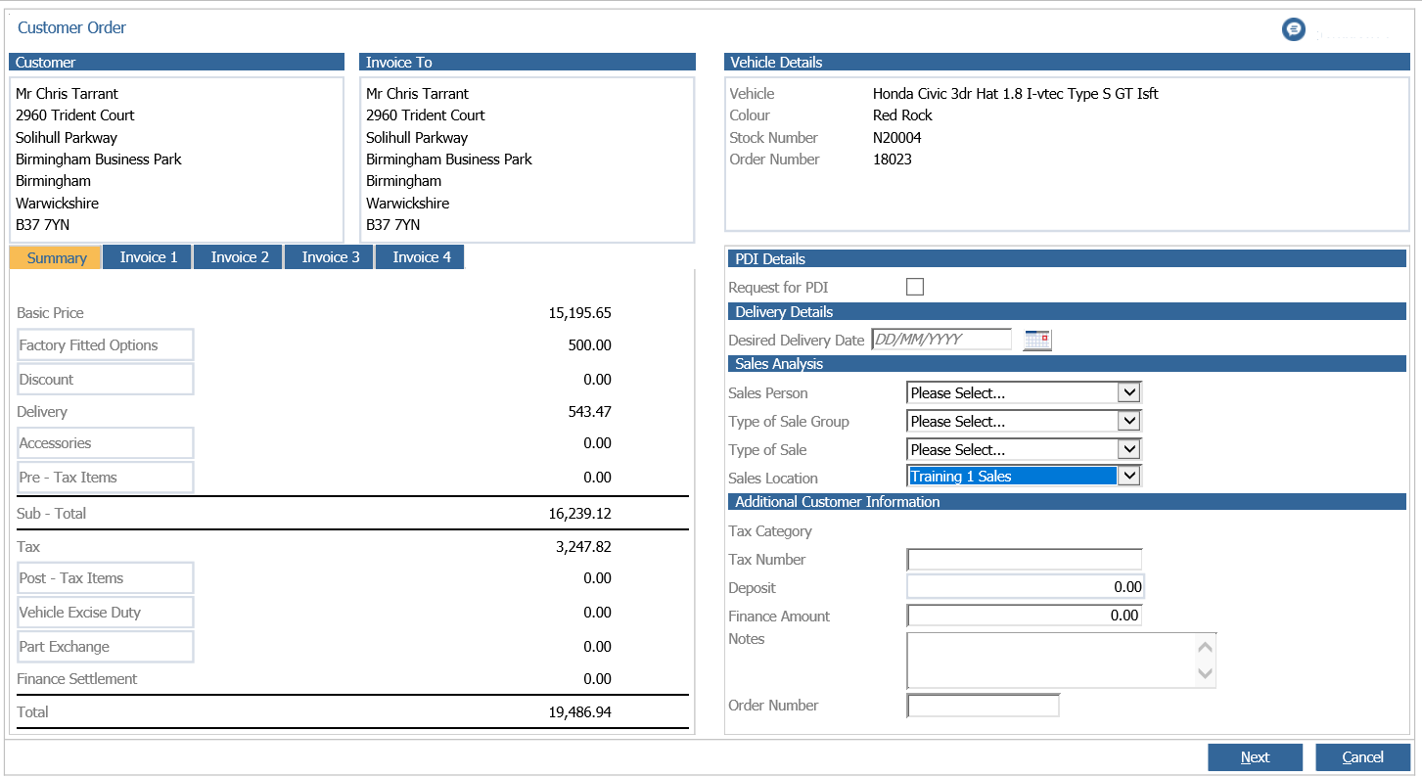This screenshot has height=777, width=1422.
Task: Select the Summary tab
Action: [57, 258]
